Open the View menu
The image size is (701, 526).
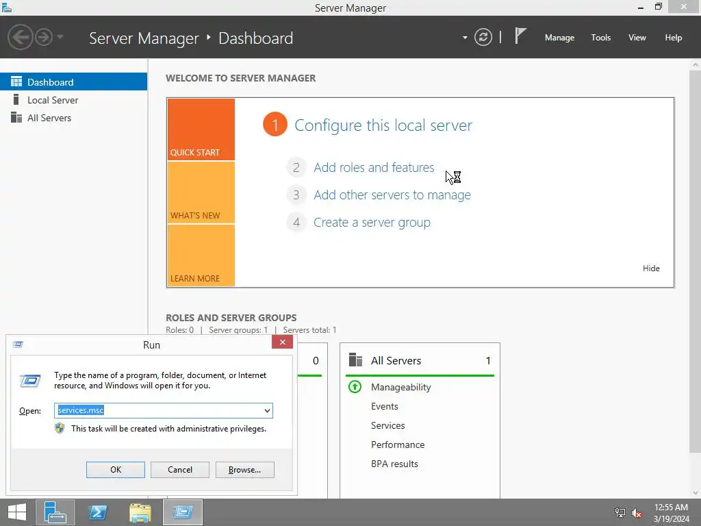[637, 38]
